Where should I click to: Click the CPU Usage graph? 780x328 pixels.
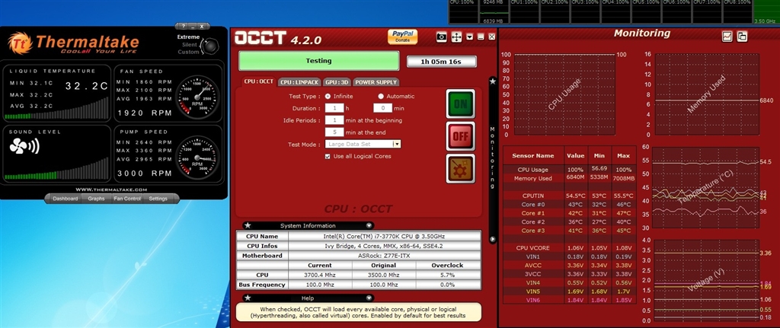point(564,94)
